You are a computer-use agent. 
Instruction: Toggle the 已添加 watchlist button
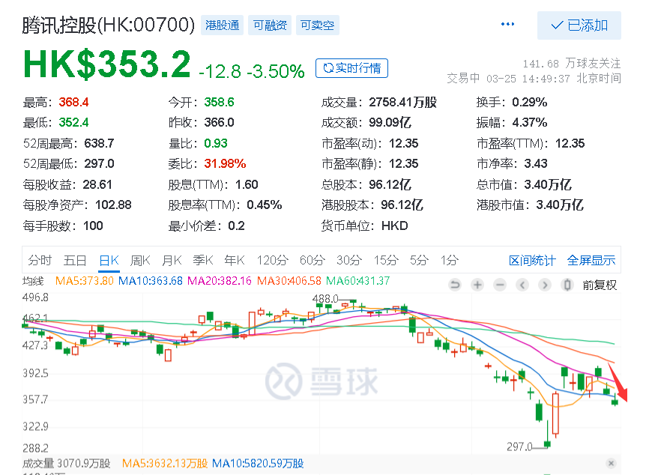pos(579,25)
